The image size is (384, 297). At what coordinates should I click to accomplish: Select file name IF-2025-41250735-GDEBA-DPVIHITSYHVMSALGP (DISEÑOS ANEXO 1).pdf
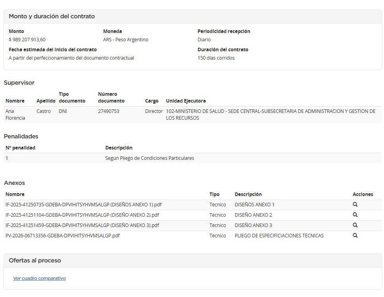click(83, 204)
